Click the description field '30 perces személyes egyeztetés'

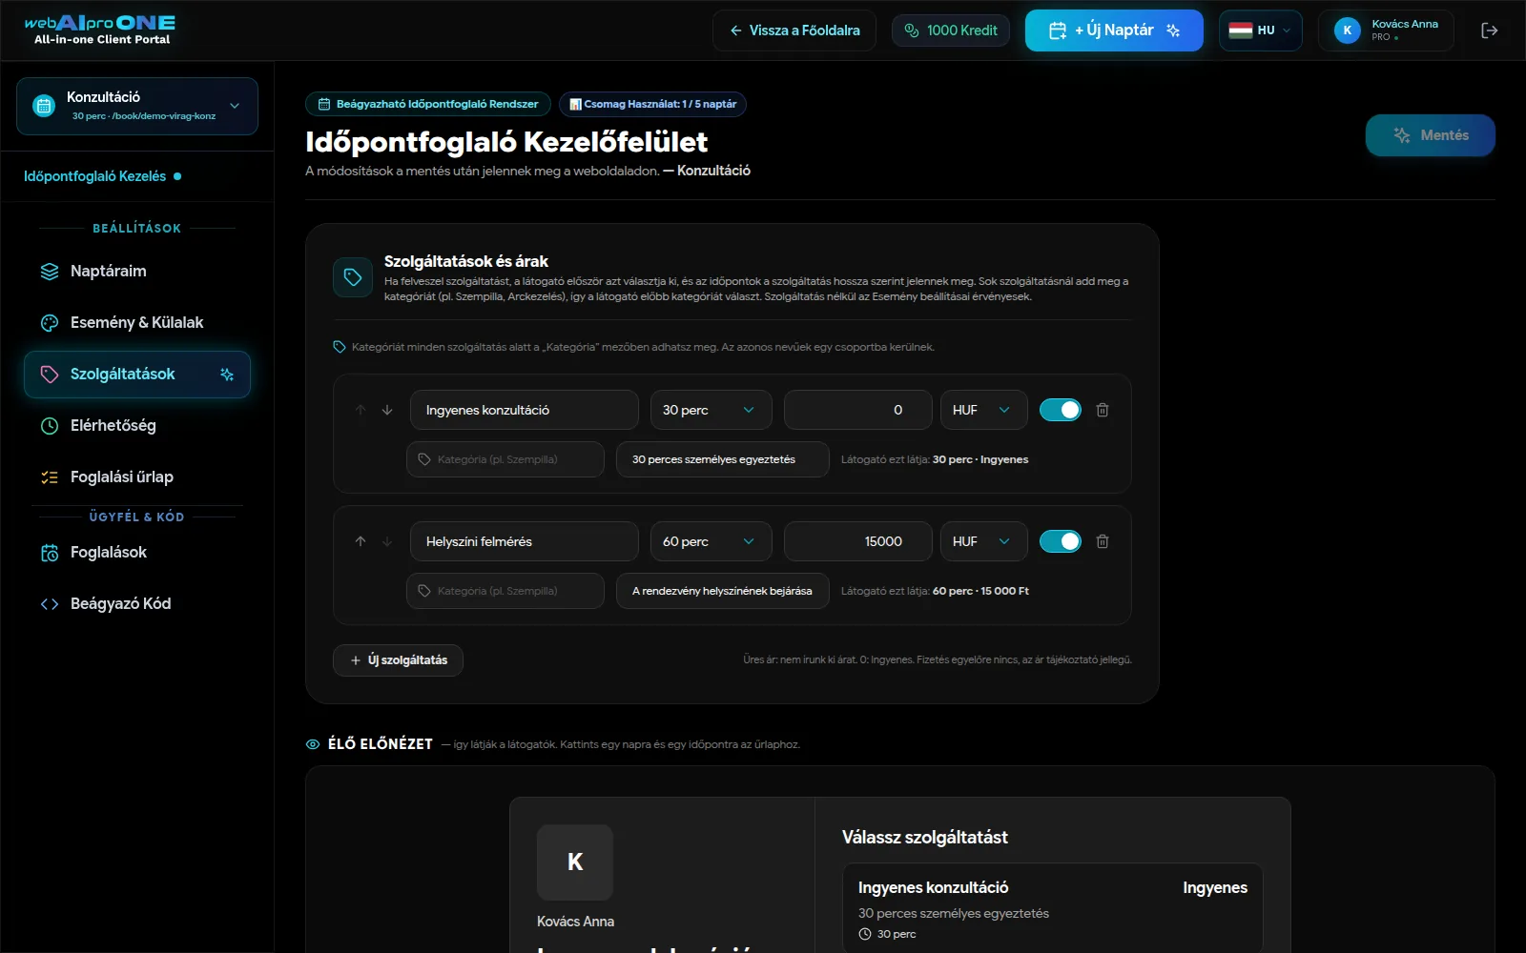point(723,459)
